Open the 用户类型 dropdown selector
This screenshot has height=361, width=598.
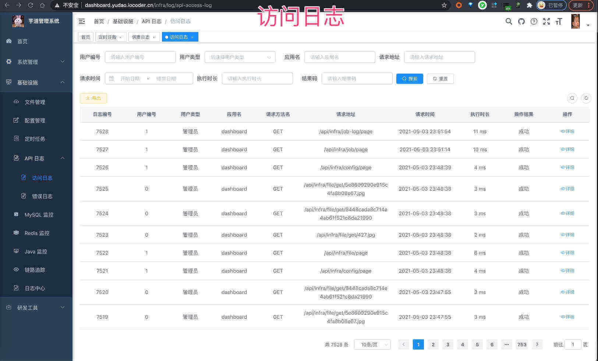[240, 57]
